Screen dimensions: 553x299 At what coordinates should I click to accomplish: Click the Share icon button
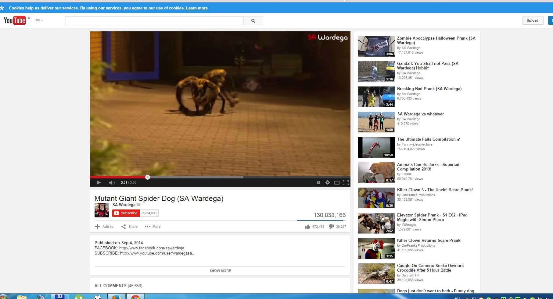click(124, 227)
